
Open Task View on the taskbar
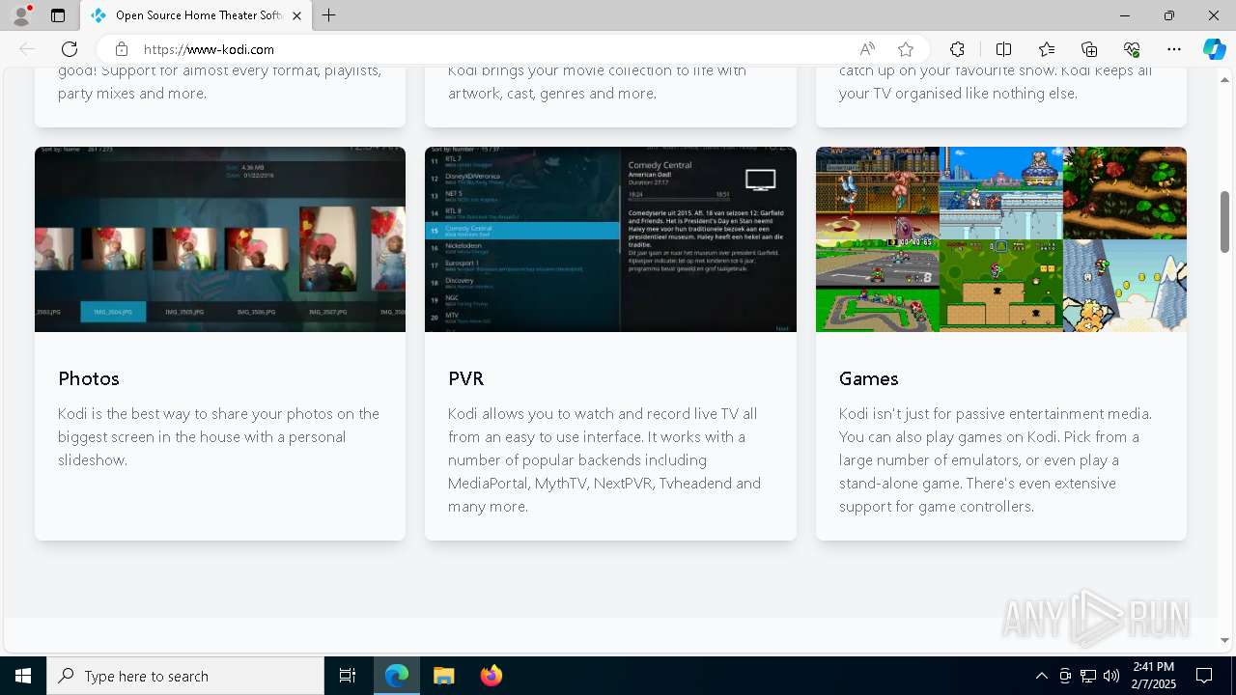point(348,676)
